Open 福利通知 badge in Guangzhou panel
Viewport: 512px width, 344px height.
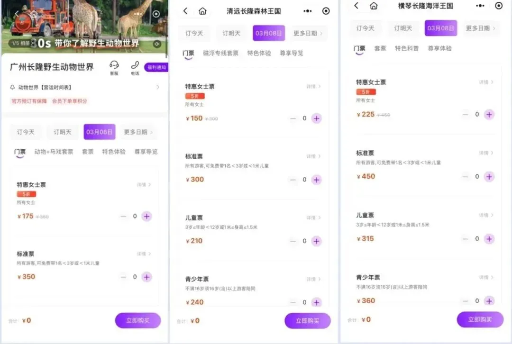click(156, 67)
